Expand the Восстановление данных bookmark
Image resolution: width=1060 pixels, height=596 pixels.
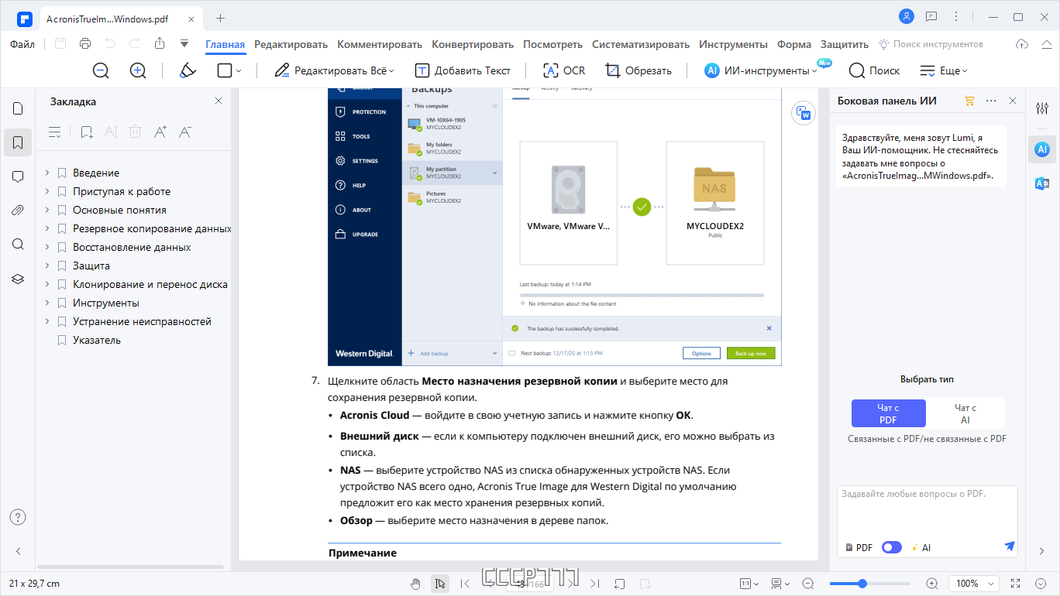[x=47, y=247]
